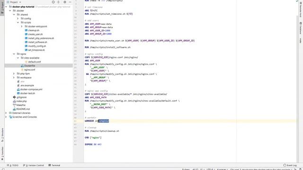The width and height of the screenshot is (303, 170).
Task: Expand External Libraries node
Action: click(x=6, y=113)
